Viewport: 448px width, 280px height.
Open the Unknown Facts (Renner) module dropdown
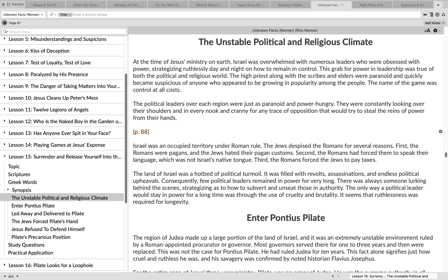click(23, 15)
